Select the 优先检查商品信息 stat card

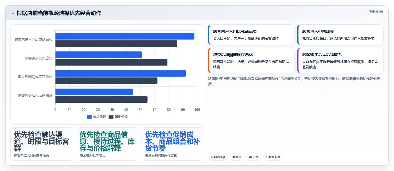107,144
